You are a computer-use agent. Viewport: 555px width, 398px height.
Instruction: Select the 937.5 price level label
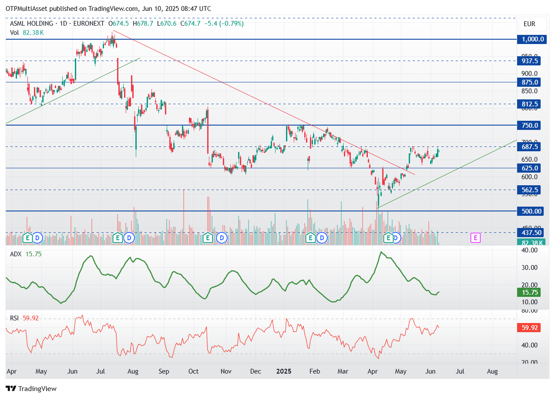pyautogui.click(x=529, y=61)
